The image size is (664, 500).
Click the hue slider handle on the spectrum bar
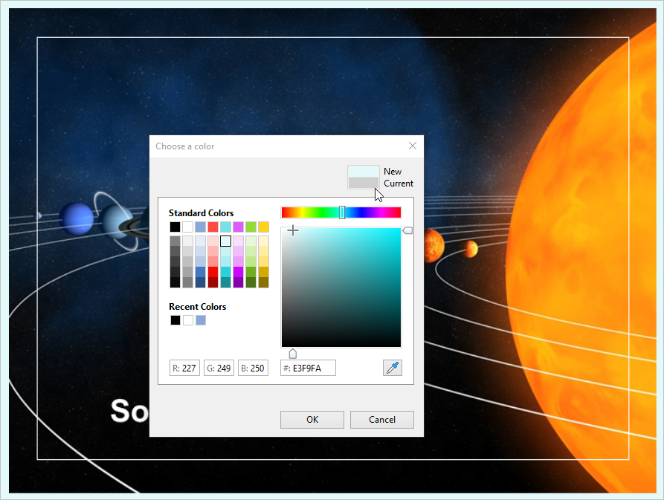tap(341, 212)
